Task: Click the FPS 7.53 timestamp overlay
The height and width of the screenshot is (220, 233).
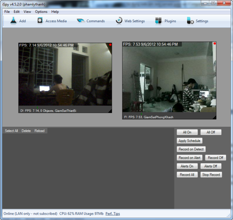Action: (150, 44)
